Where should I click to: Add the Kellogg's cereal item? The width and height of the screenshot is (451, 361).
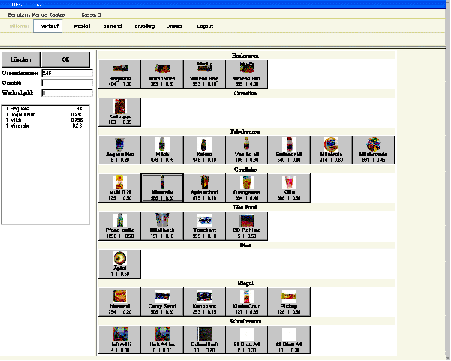click(x=120, y=111)
